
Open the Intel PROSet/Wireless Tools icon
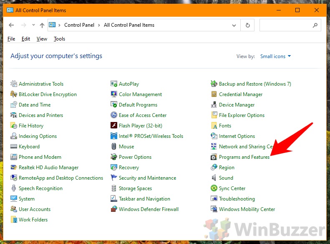(x=114, y=136)
